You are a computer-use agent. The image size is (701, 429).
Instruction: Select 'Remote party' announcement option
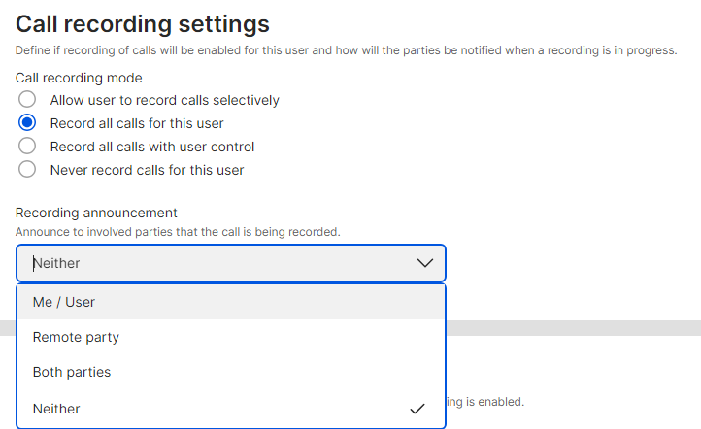click(76, 337)
